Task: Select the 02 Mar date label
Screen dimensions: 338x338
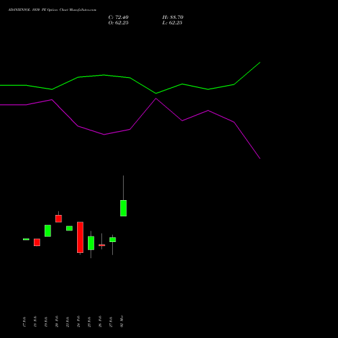Action: click(x=122, y=321)
